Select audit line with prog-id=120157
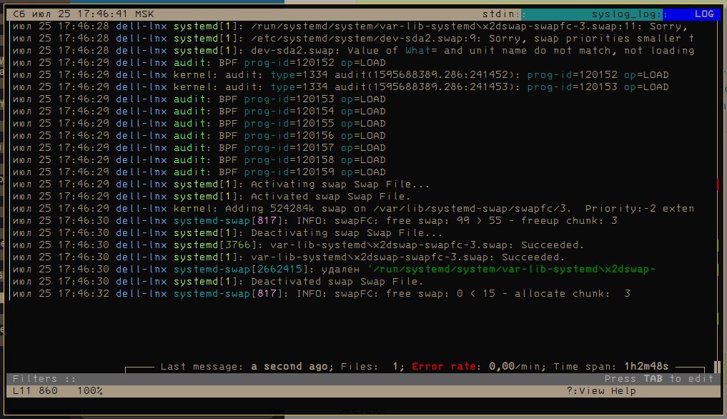727x419 pixels. (x=199, y=147)
